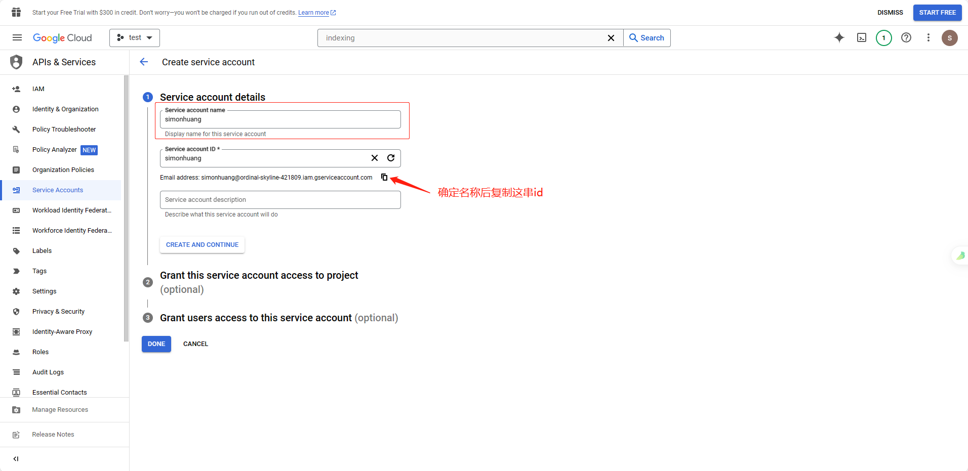Click the START FREE button
Screen dimensions: 968x471
[x=938, y=13]
